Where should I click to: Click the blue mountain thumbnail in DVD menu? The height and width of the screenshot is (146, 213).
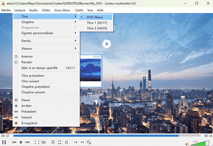tap(90, 70)
